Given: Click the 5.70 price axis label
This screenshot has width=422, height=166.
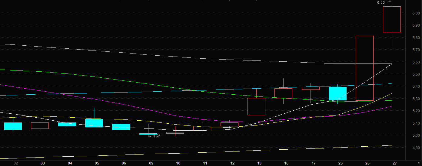Looking at the screenshot, I should [416, 50].
